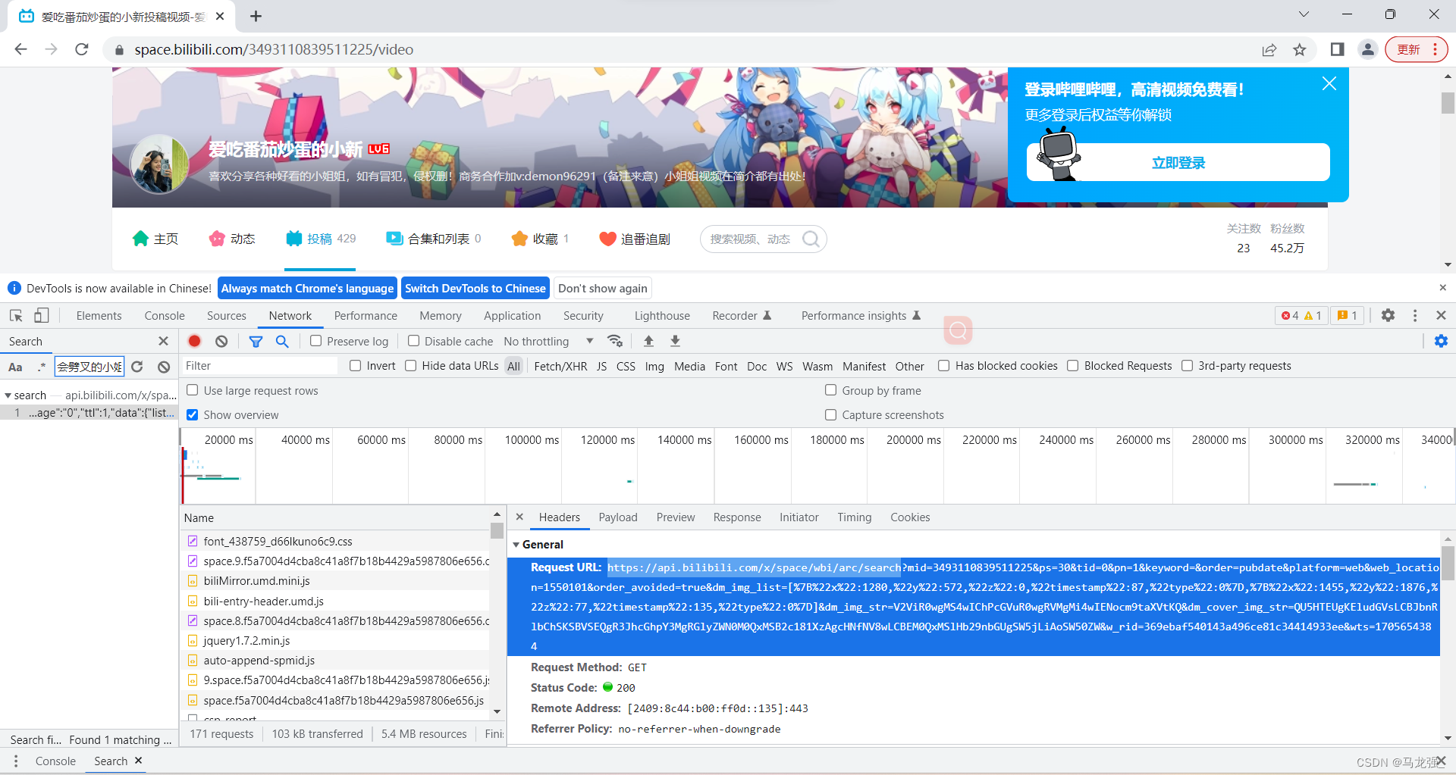Viewport: 1456px width, 775px height.
Task: Import HAR file with upload arrow
Action: point(648,341)
